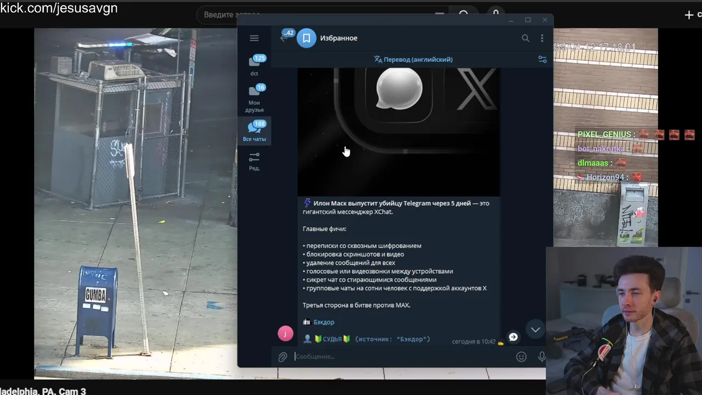Click Перевод (английский) translate bar

pos(414,59)
